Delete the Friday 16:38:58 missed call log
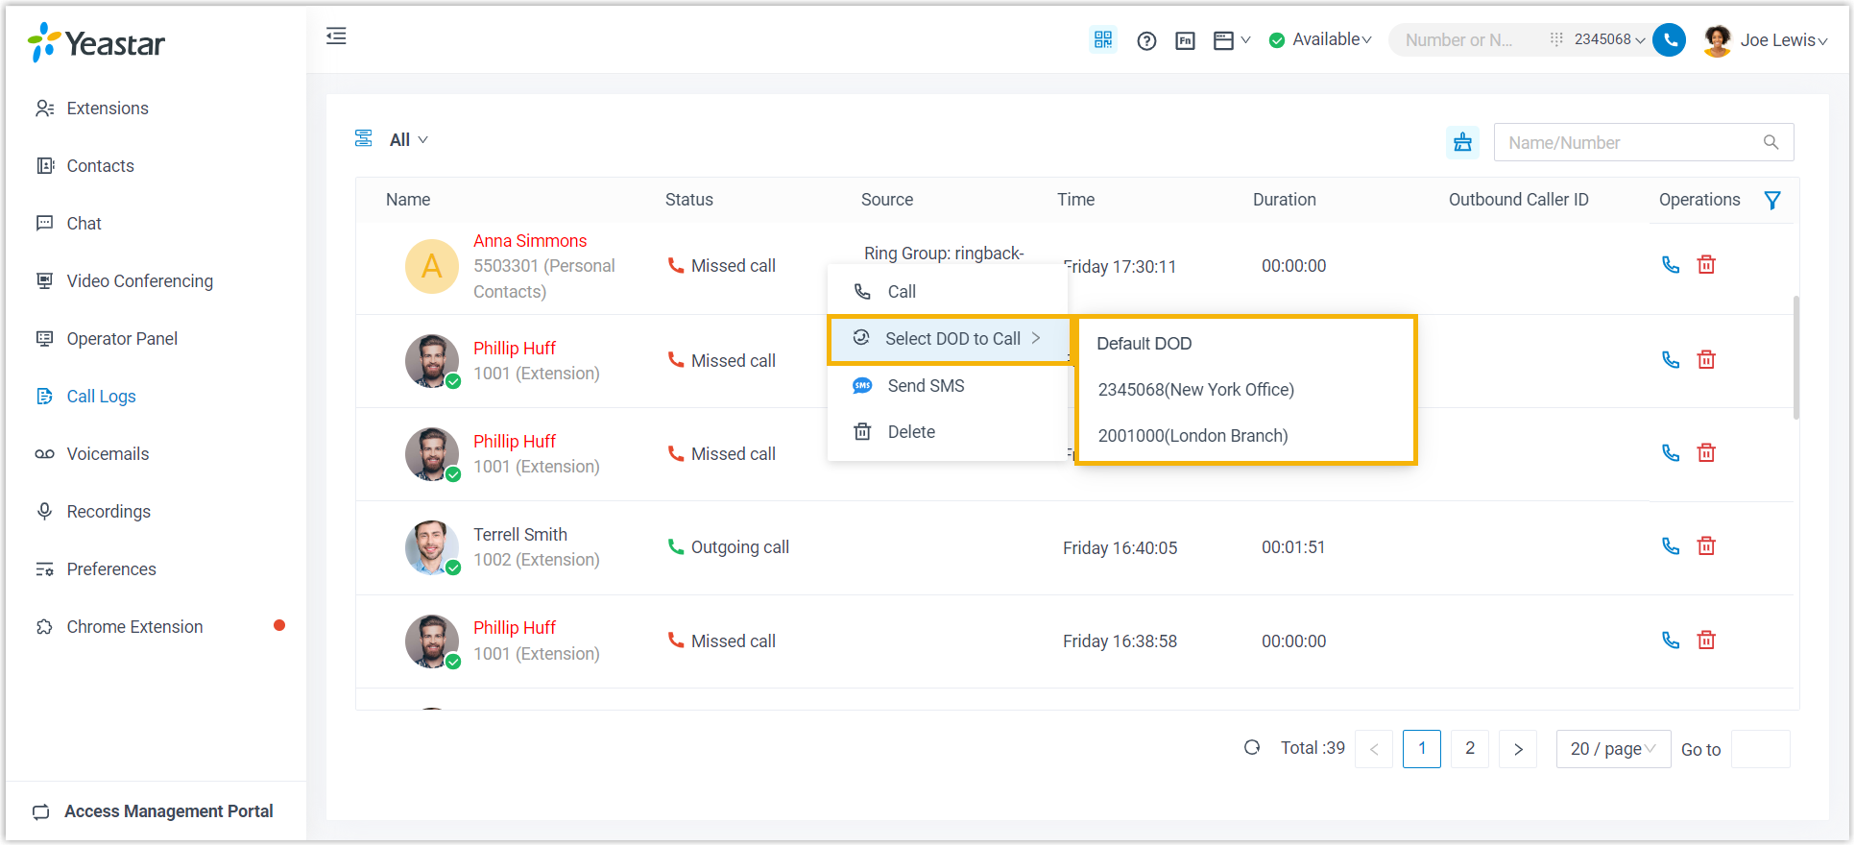 pyautogui.click(x=1706, y=641)
